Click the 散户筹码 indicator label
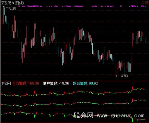 click(50, 84)
